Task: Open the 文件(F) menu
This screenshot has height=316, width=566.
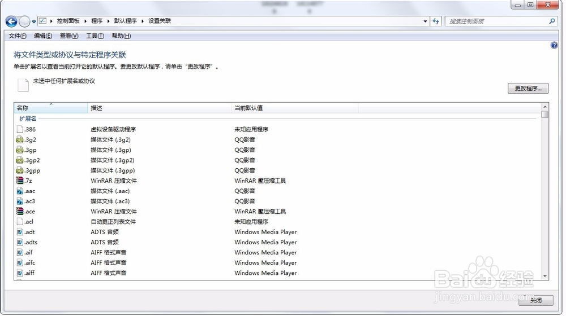Action: 18,36
